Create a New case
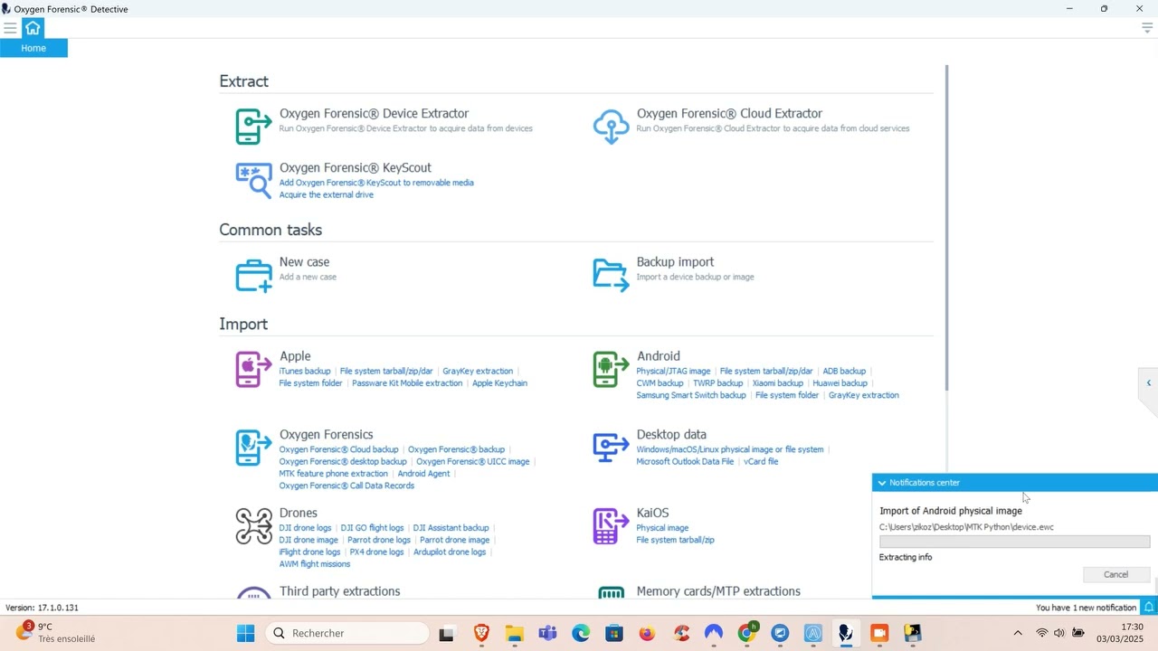Screen dimensions: 1158x651 coord(304,261)
